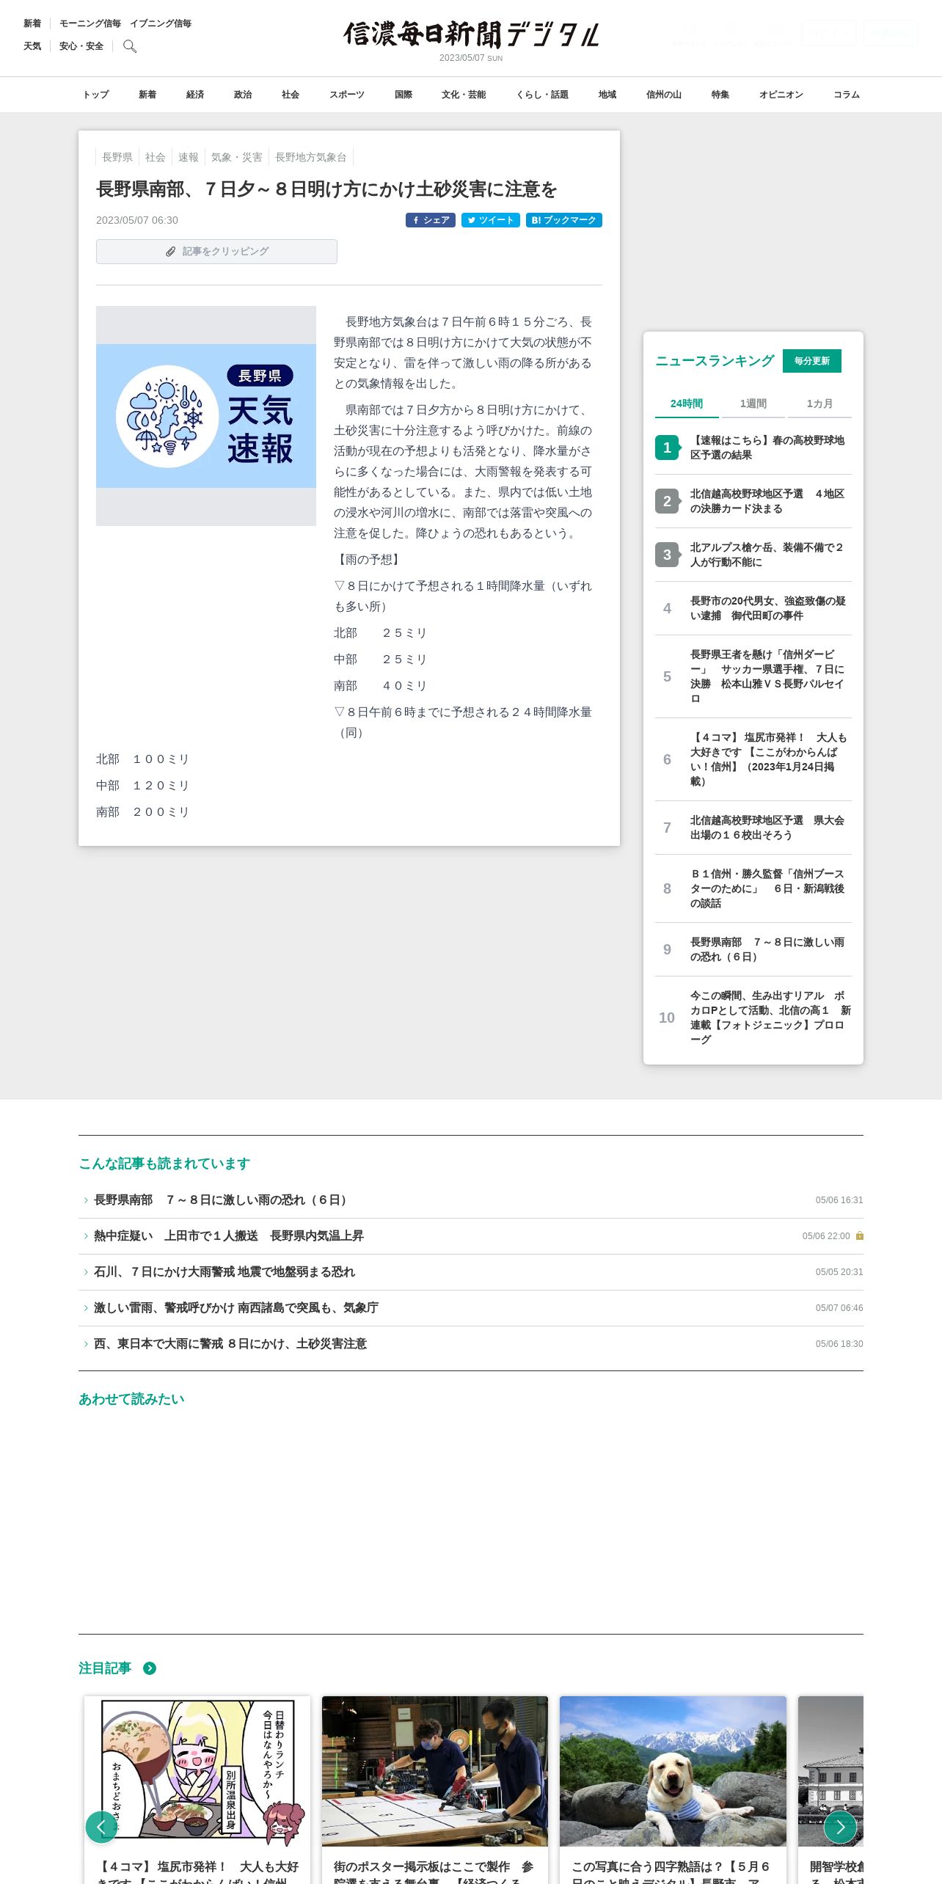Open the 注目記事 arrow icon

coord(150,1668)
